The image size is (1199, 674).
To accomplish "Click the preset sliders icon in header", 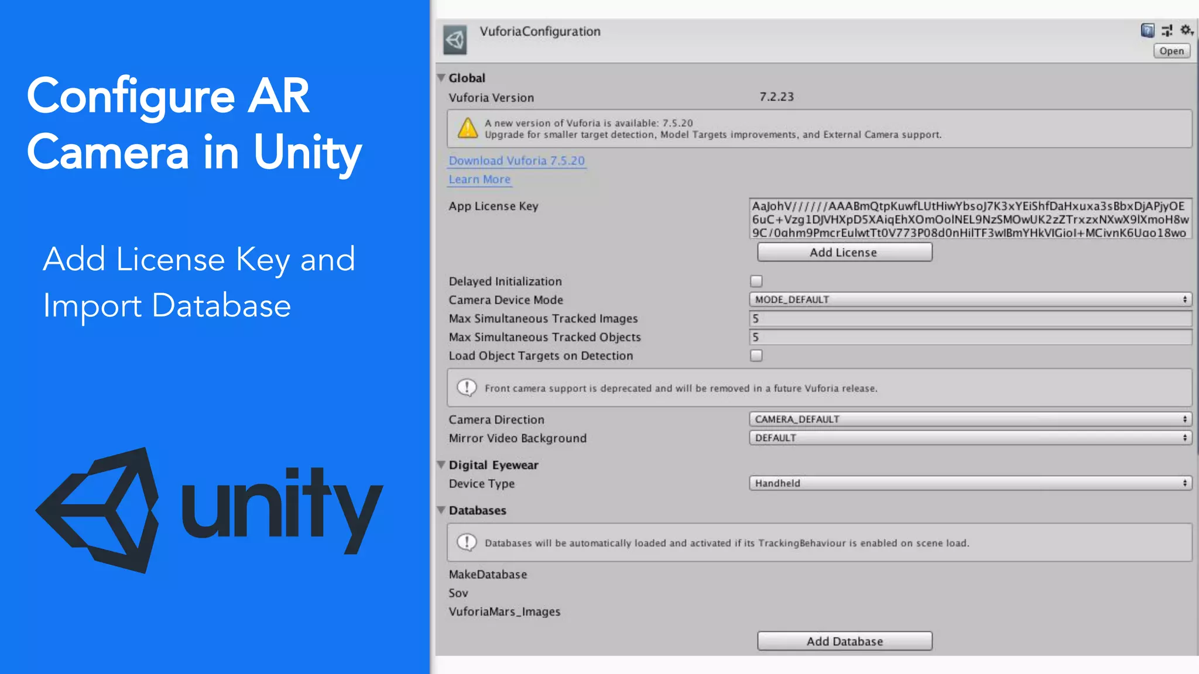I will 1167,30.
